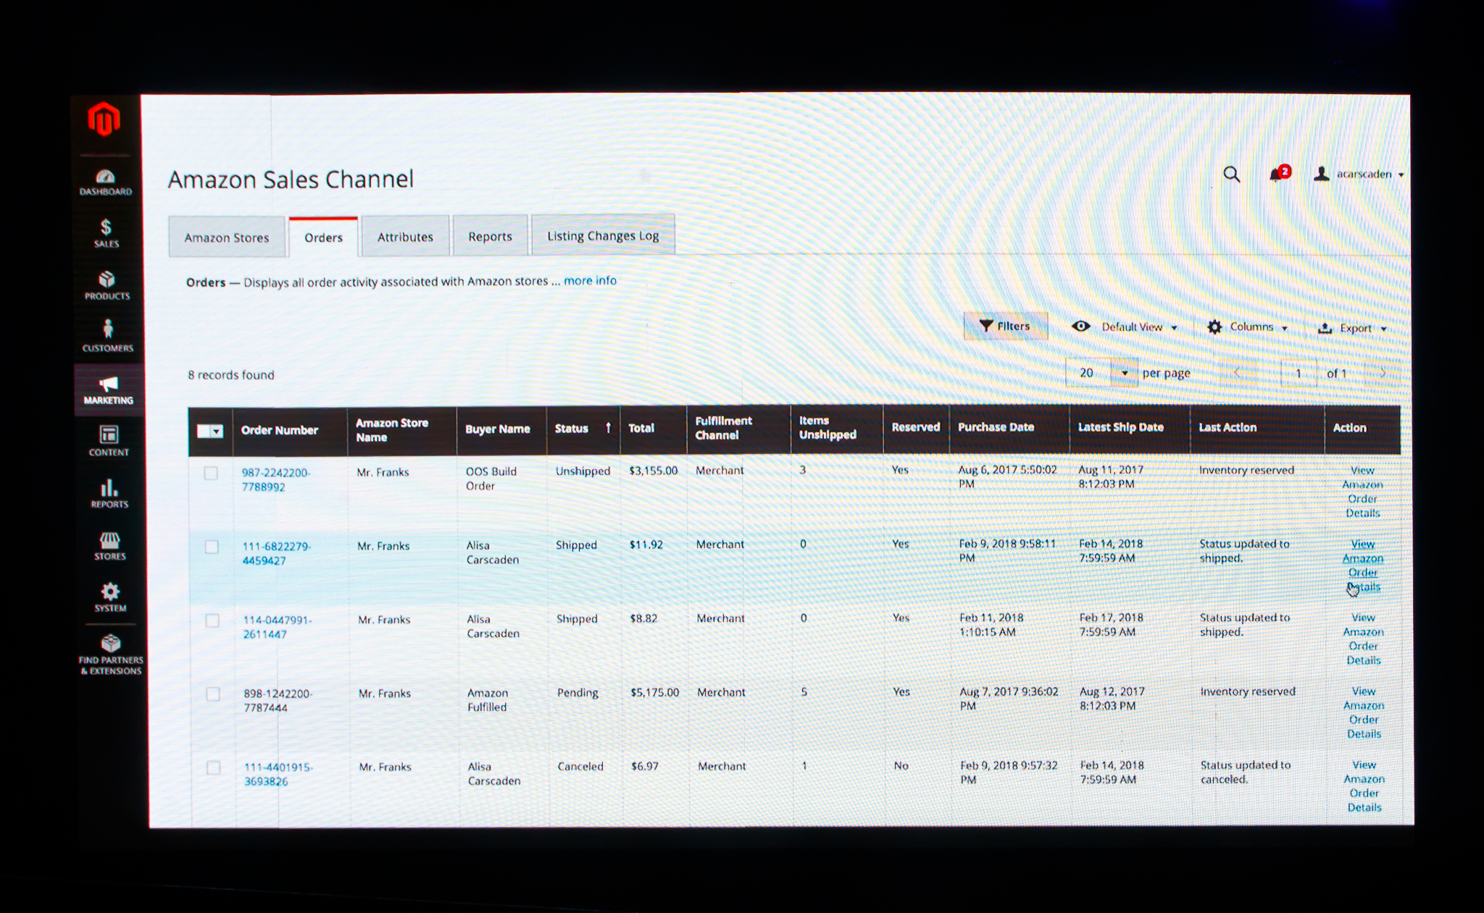Open the Default View dropdown

[x=1125, y=327]
